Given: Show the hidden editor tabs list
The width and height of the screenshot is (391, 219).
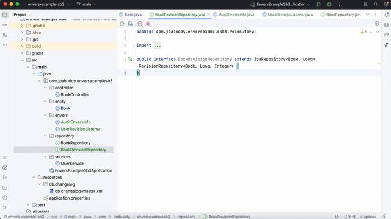Looking at the screenshot, I should [x=367, y=15].
